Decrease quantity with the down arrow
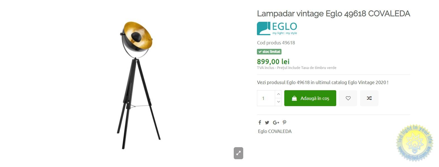The height and width of the screenshot is (167, 439). coord(278,102)
